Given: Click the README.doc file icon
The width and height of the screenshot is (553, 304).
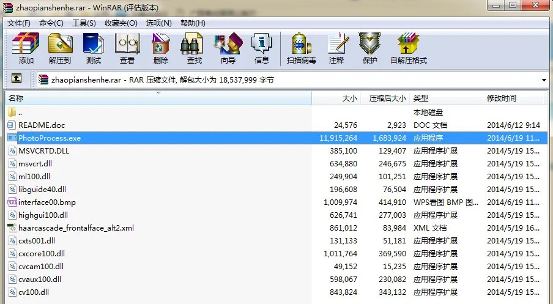Looking at the screenshot, I should [x=12, y=125].
